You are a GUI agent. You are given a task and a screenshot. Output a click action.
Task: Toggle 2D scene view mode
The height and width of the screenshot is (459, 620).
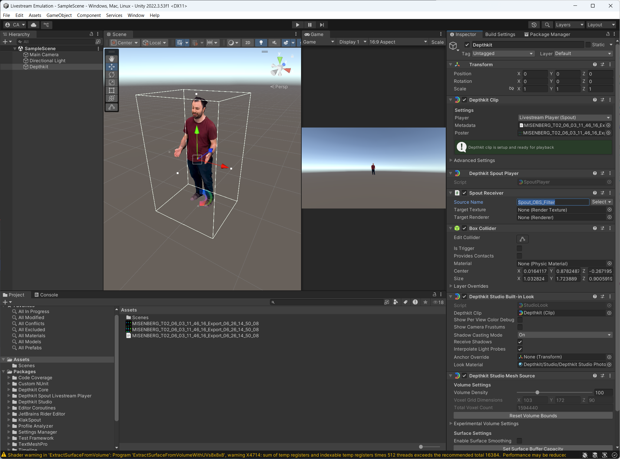(248, 43)
